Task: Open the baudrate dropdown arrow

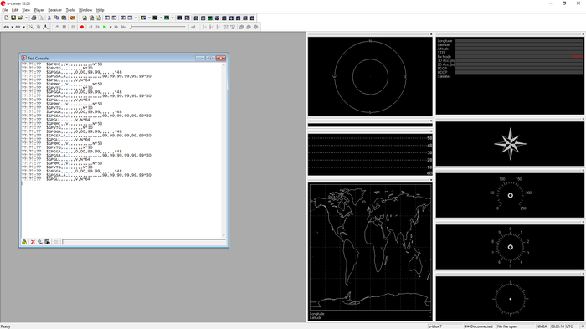Action: (x=24, y=27)
